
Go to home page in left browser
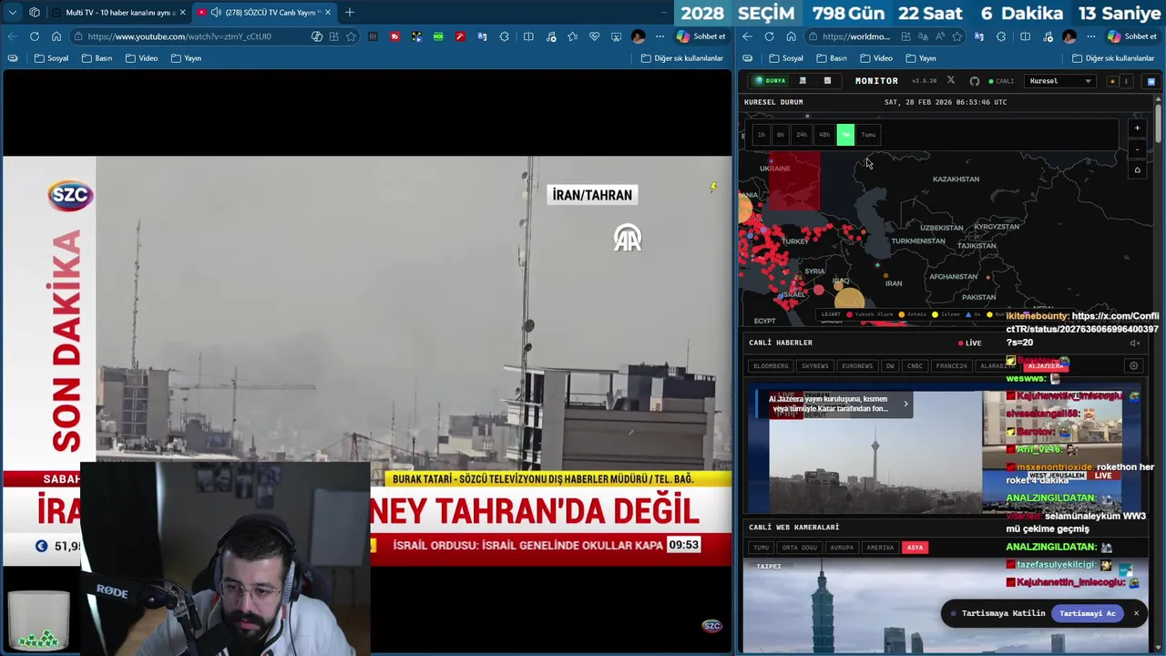(56, 36)
